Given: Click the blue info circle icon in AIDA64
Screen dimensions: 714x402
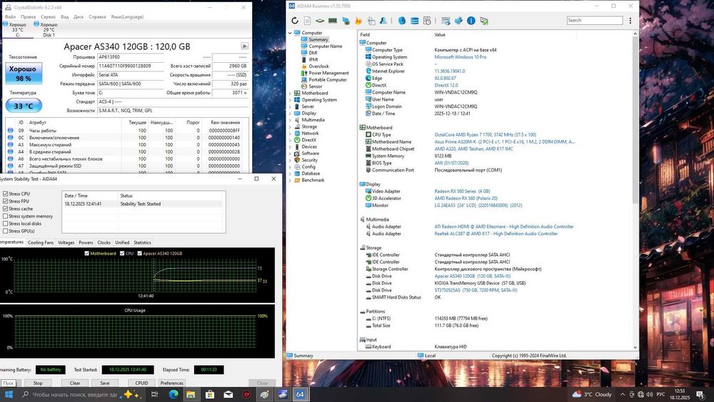Looking at the screenshot, I should click(471, 21).
